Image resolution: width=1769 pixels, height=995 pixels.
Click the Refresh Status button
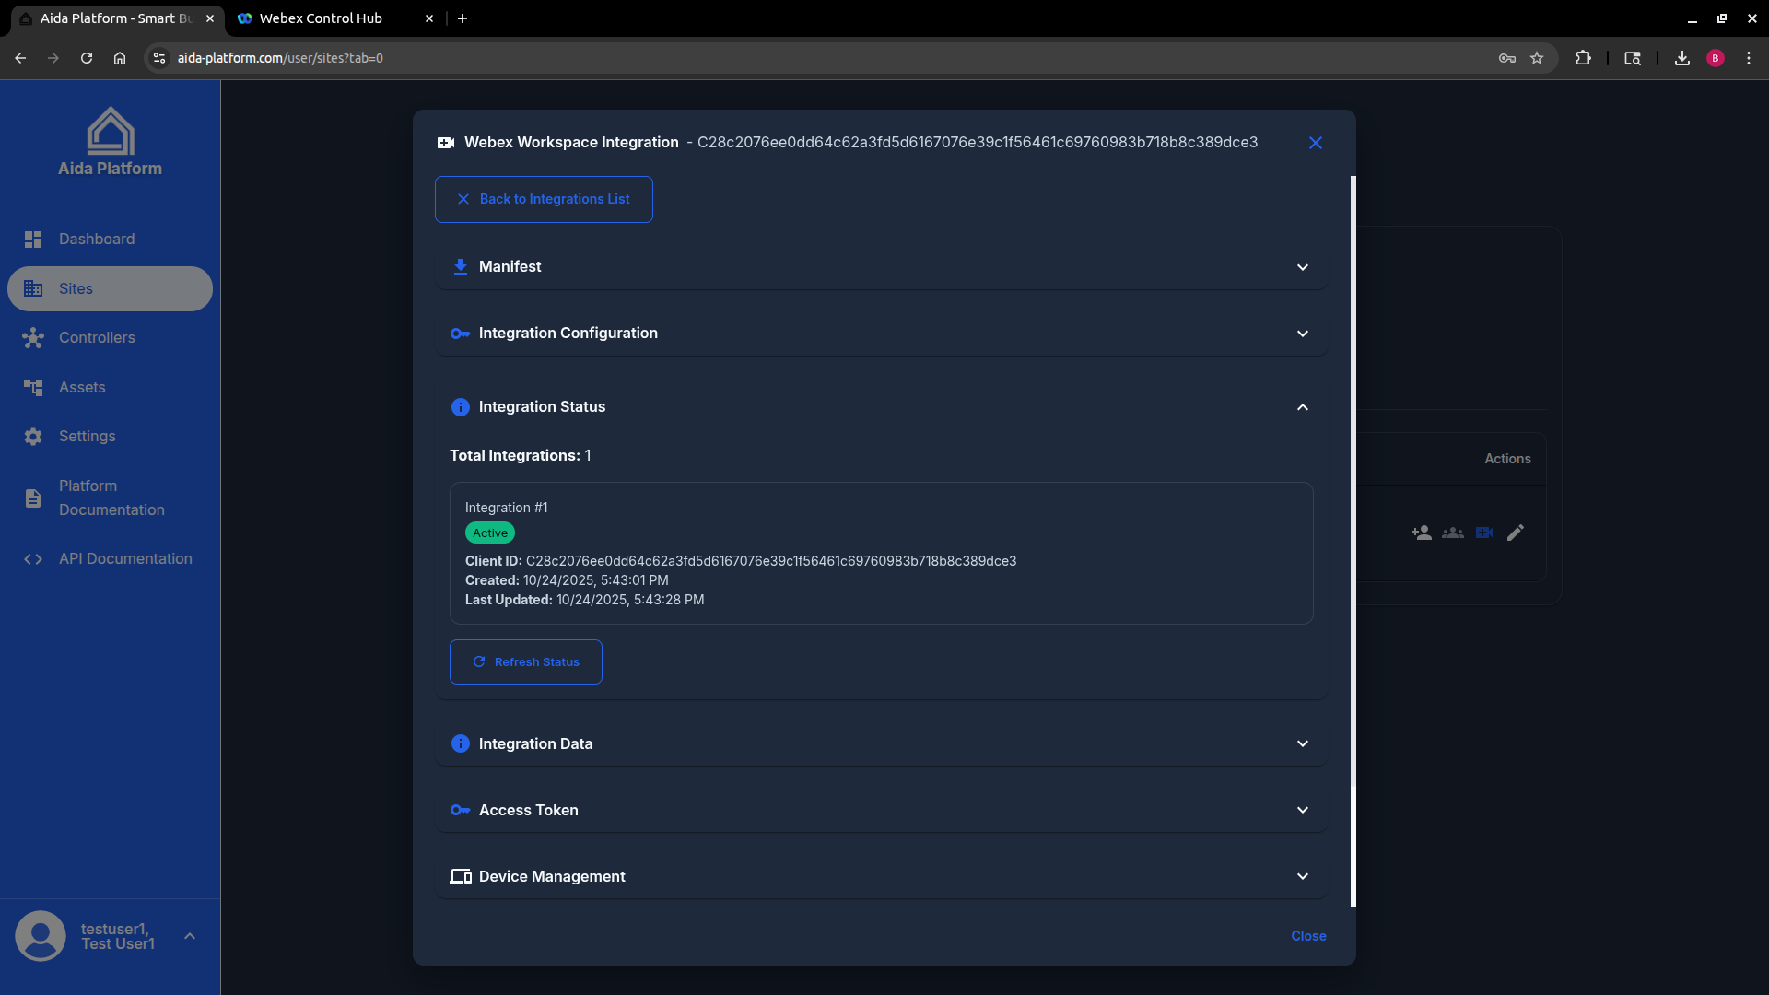tap(525, 661)
